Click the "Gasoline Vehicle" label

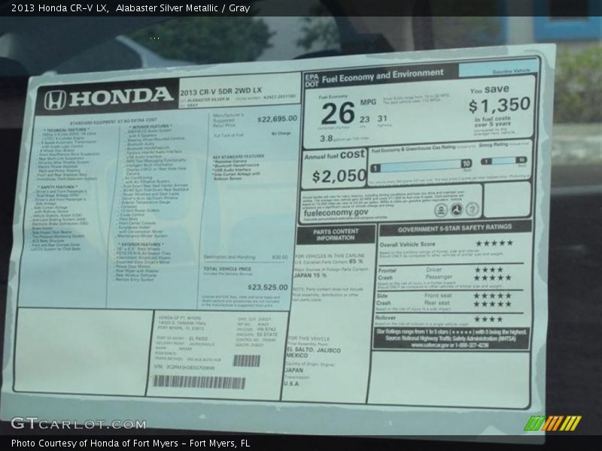tap(511, 71)
